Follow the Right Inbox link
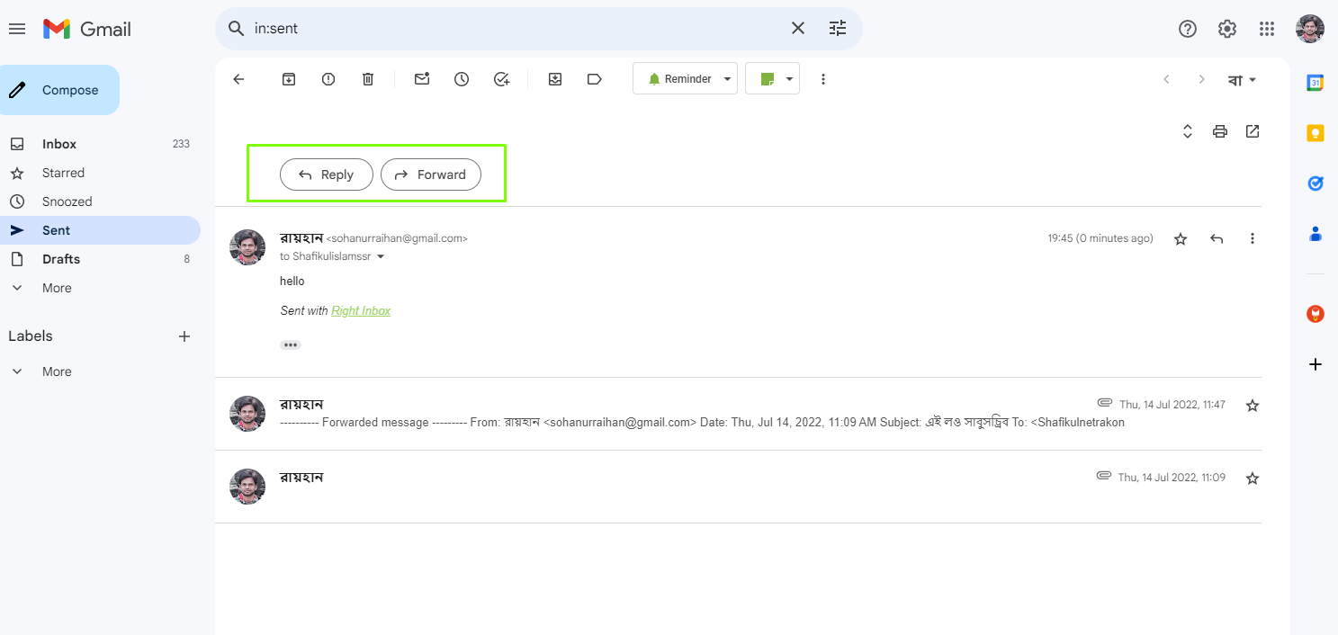Screen dimensions: 1338x635 click(x=361, y=311)
